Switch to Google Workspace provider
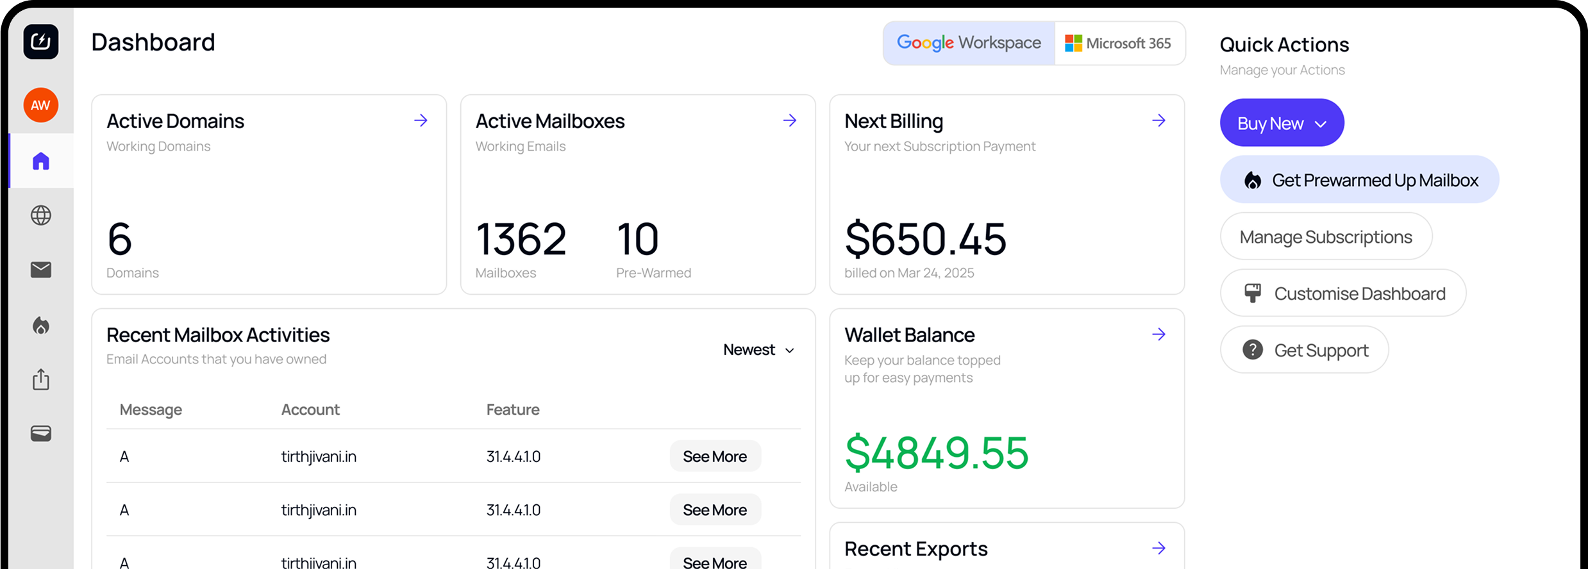1588x569 pixels. [x=969, y=43]
